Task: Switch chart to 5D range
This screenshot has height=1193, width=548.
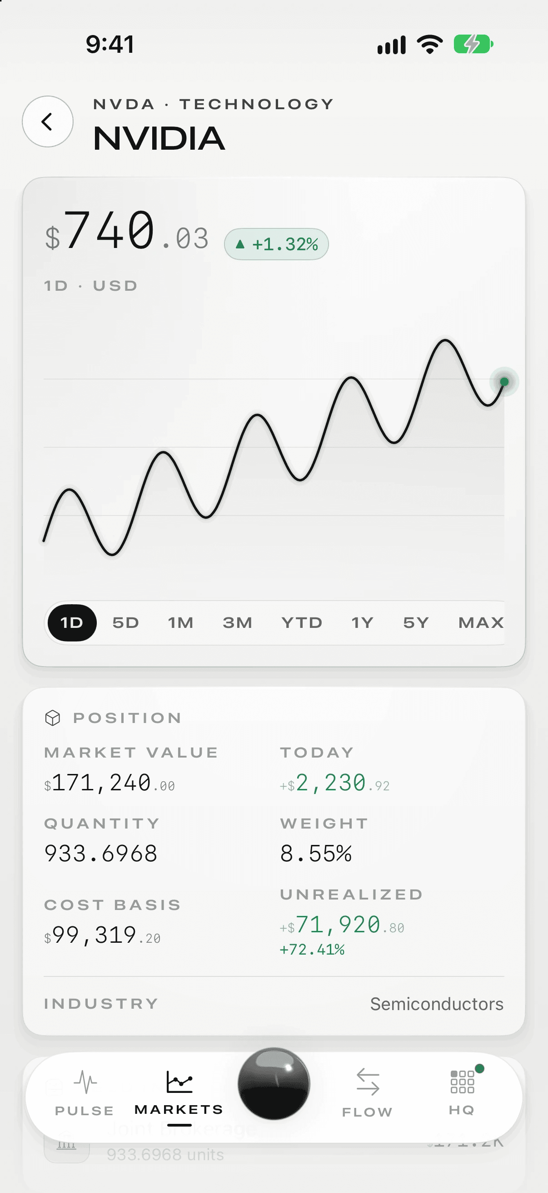Action: point(126,623)
